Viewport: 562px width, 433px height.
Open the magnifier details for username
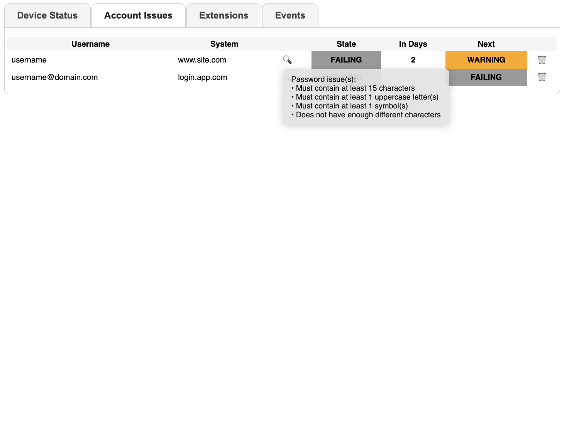[x=288, y=60]
